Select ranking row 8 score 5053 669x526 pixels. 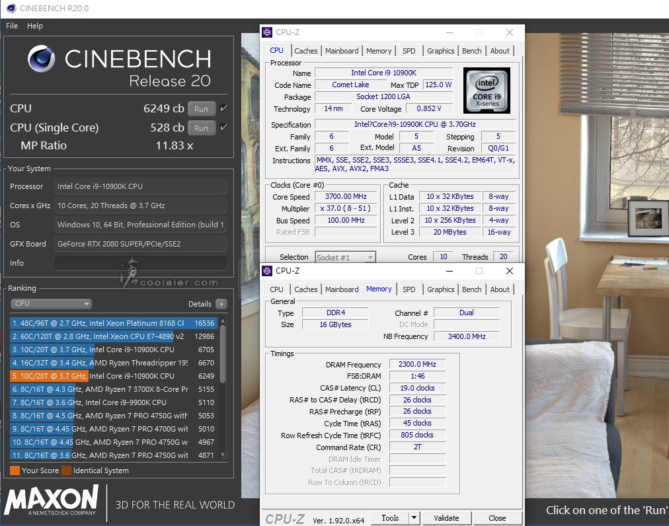(x=114, y=416)
